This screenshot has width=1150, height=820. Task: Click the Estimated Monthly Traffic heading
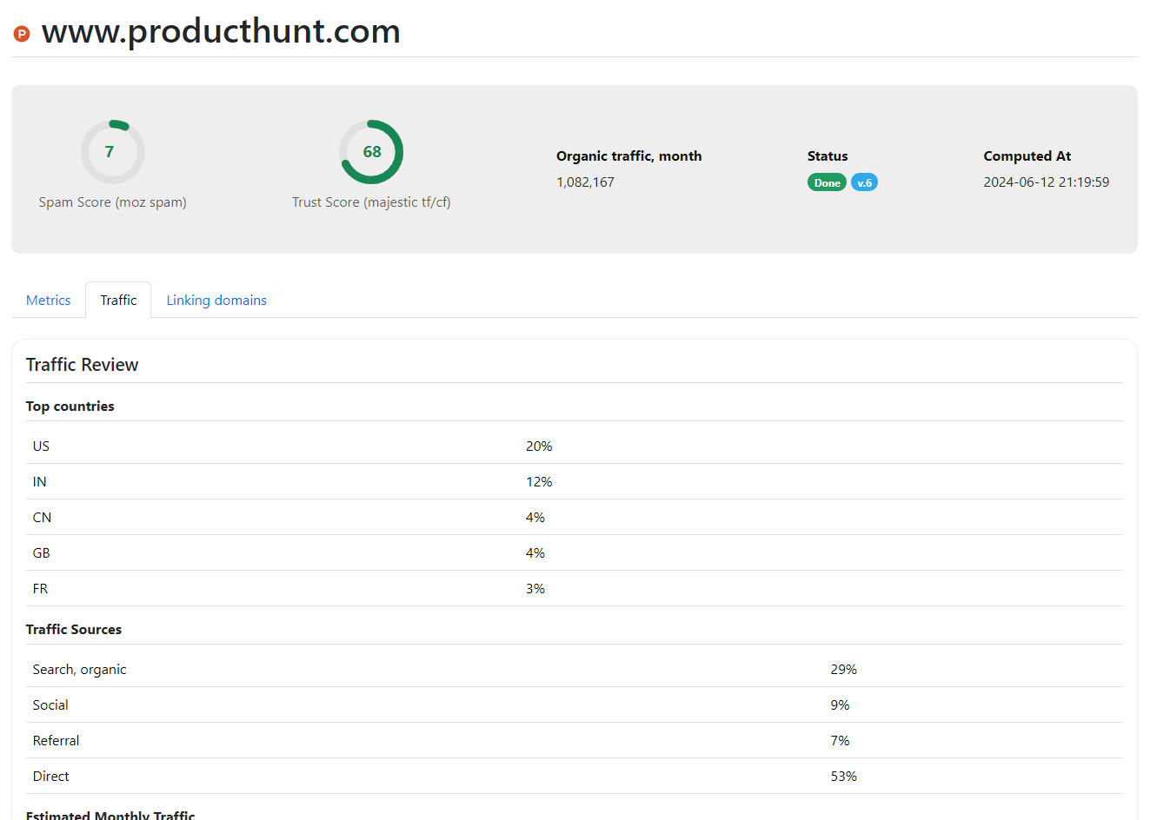110,815
